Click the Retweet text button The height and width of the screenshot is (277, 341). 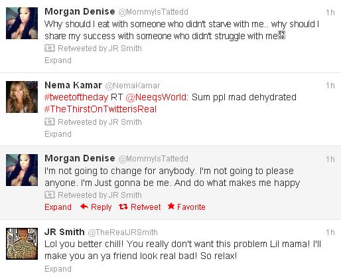(146, 207)
